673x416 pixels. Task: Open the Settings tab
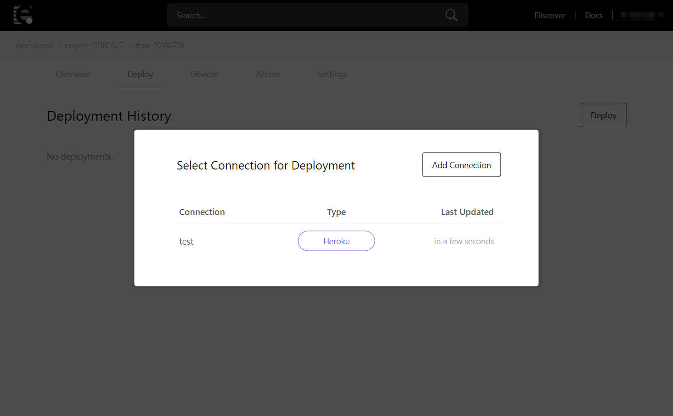(x=332, y=74)
